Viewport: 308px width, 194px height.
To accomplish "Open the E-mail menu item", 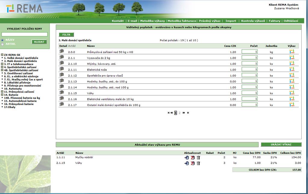I will [x=132, y=21].
